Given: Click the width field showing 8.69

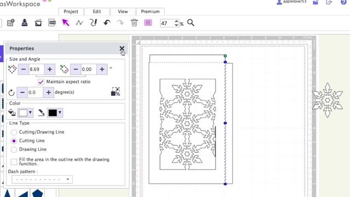Looking at the screenshot, I should (37, 69).
